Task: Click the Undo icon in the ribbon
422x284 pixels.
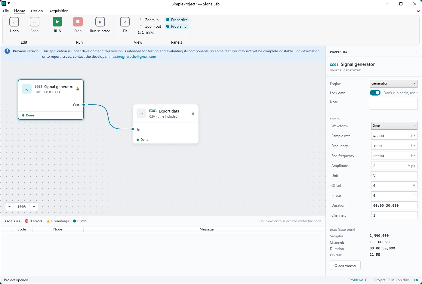Action: 14,22
